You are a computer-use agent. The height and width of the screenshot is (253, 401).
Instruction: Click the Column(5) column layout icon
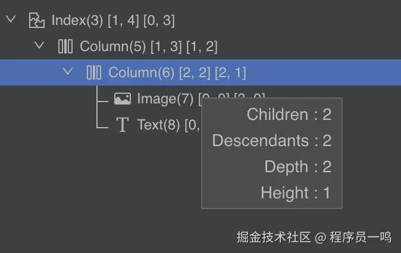click(x=65, y=46)
